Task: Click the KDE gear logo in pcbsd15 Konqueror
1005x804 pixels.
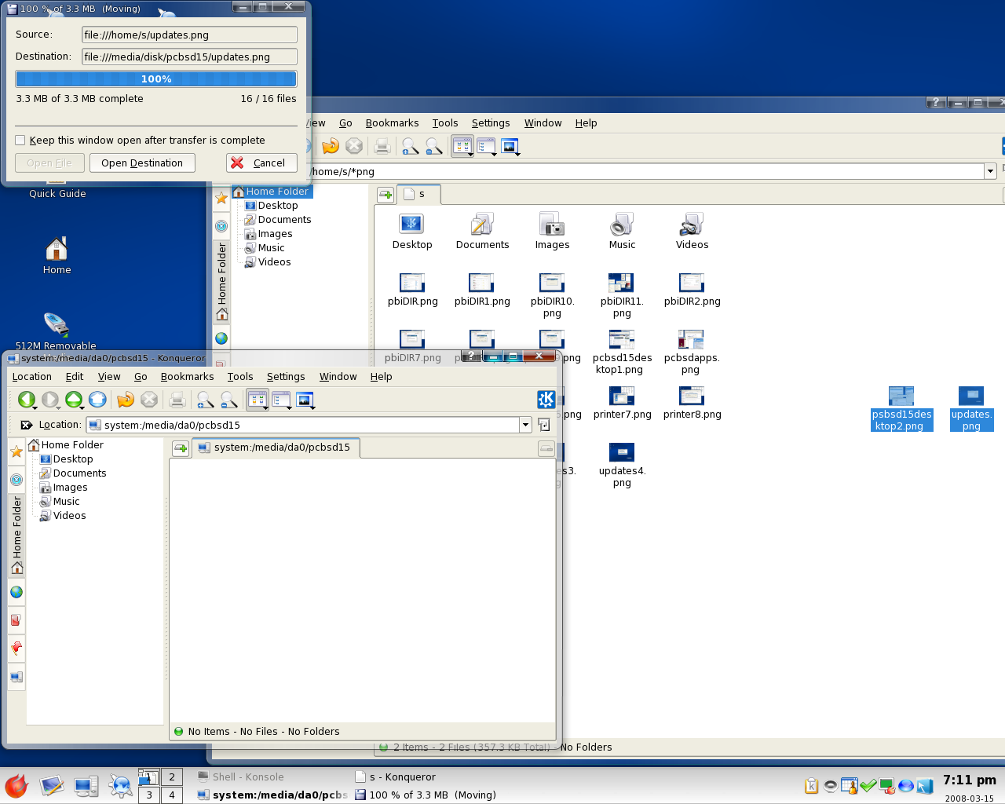Action: [546, 400]
